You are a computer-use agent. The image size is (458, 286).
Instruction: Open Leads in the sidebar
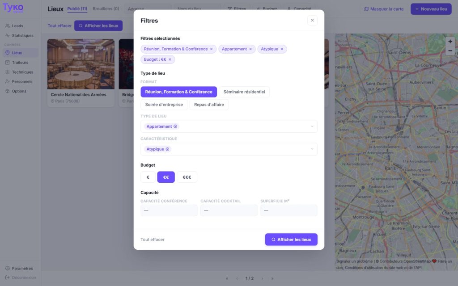tap(17, 26)
